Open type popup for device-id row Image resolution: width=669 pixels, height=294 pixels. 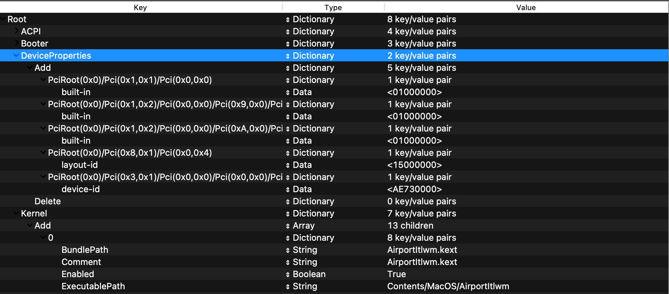tap(288, 189)
